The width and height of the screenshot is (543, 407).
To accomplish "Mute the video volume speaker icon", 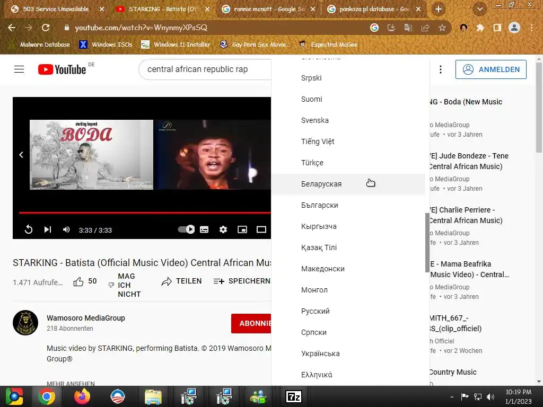I will [x=66, y=229].
